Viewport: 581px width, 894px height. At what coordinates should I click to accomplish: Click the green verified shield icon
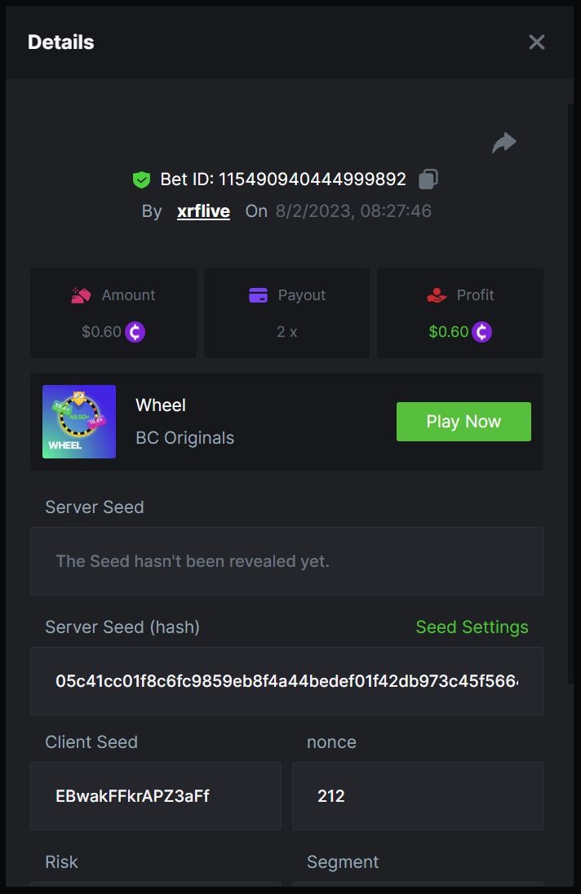point(142,179)
